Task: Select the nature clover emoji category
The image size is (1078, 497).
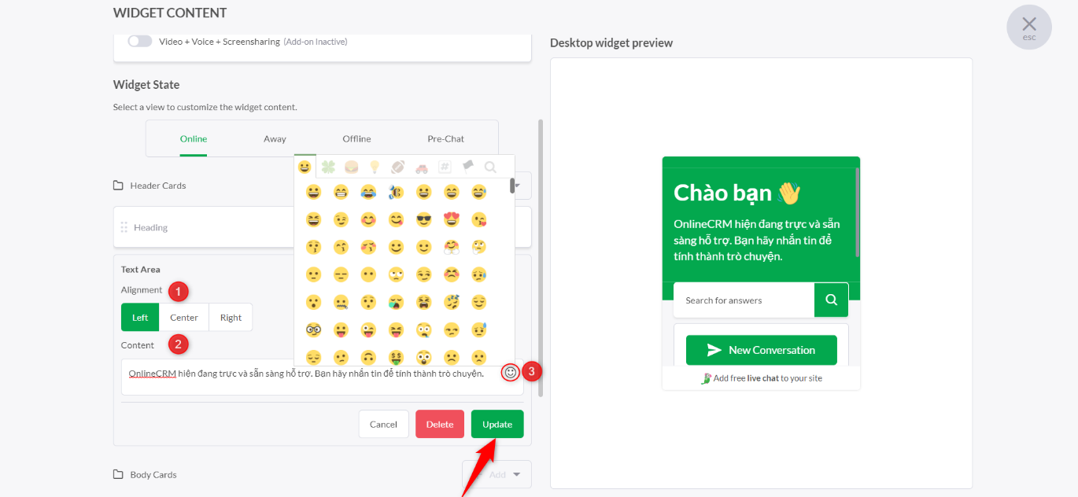Action: [328, 167]
